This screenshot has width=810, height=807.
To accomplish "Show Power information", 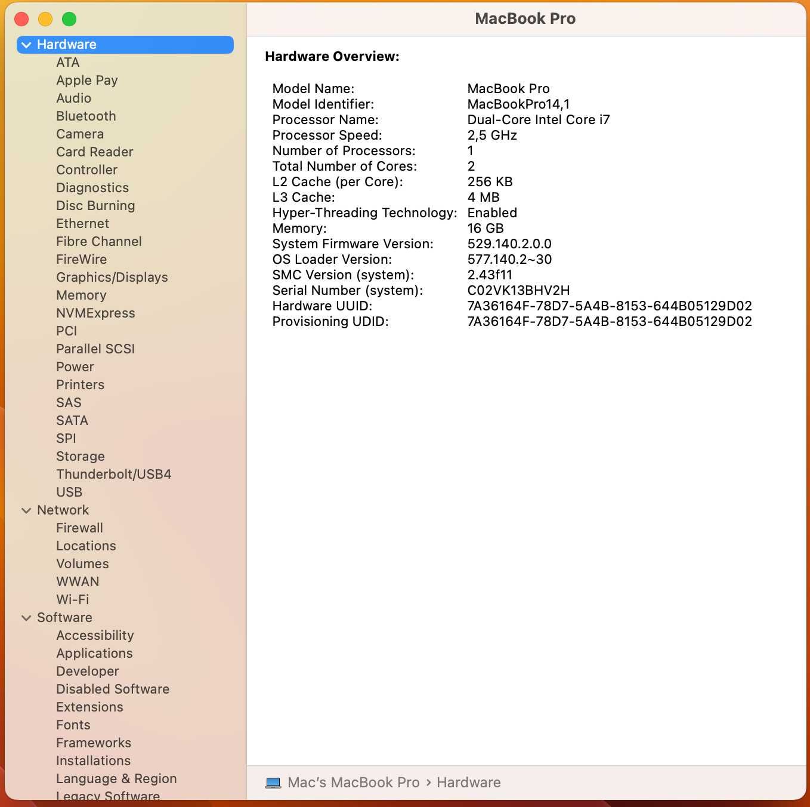I will 75,367.
